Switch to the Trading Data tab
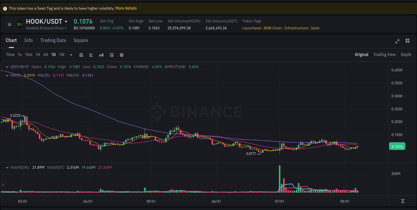The width and height of the screenshot is (417, 210). 53,40
